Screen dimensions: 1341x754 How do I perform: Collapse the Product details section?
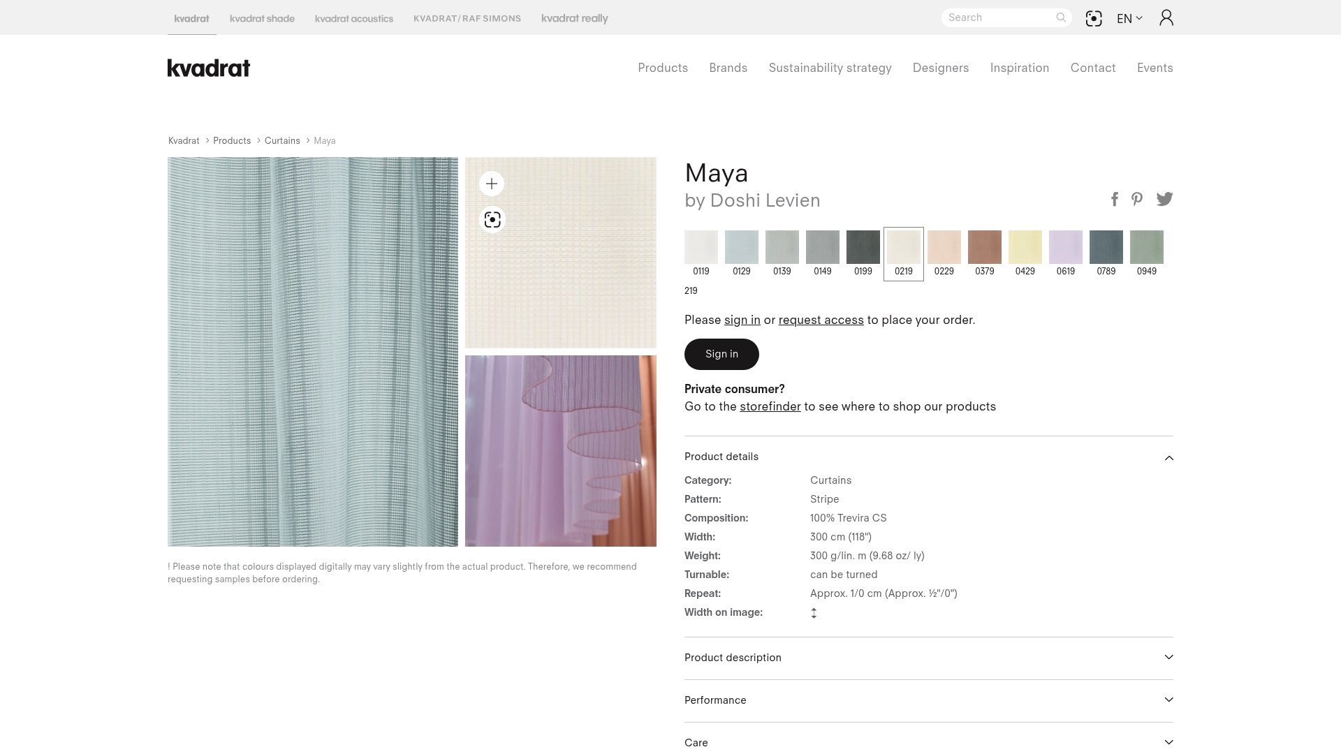point(929,457)
